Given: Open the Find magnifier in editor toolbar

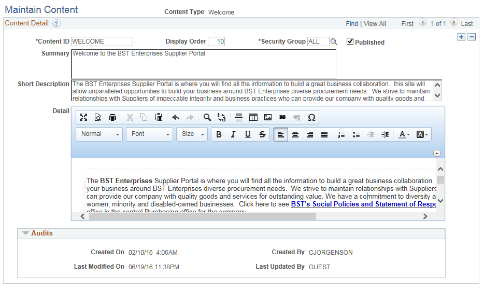Looking at the screenshot, I should point(207,117).
